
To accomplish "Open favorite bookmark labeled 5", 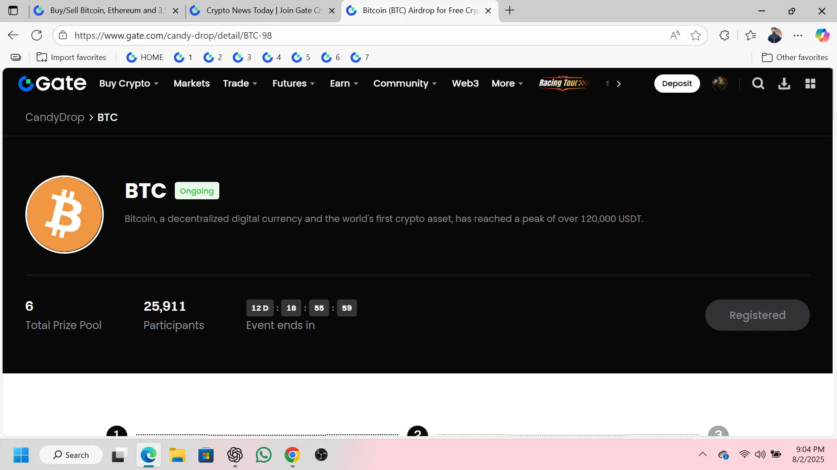I will click(301, 57).
